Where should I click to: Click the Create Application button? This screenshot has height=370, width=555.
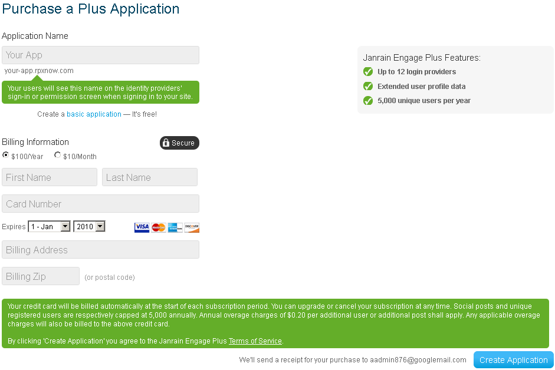coord(513,360)
